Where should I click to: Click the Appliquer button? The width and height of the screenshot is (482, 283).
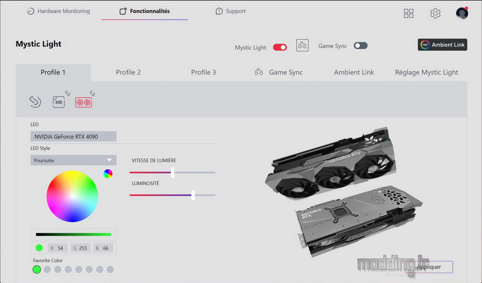tap(429, 267)
